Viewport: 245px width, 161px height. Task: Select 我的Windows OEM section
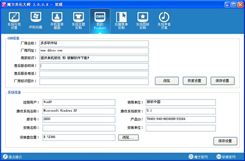coord(100,21)
